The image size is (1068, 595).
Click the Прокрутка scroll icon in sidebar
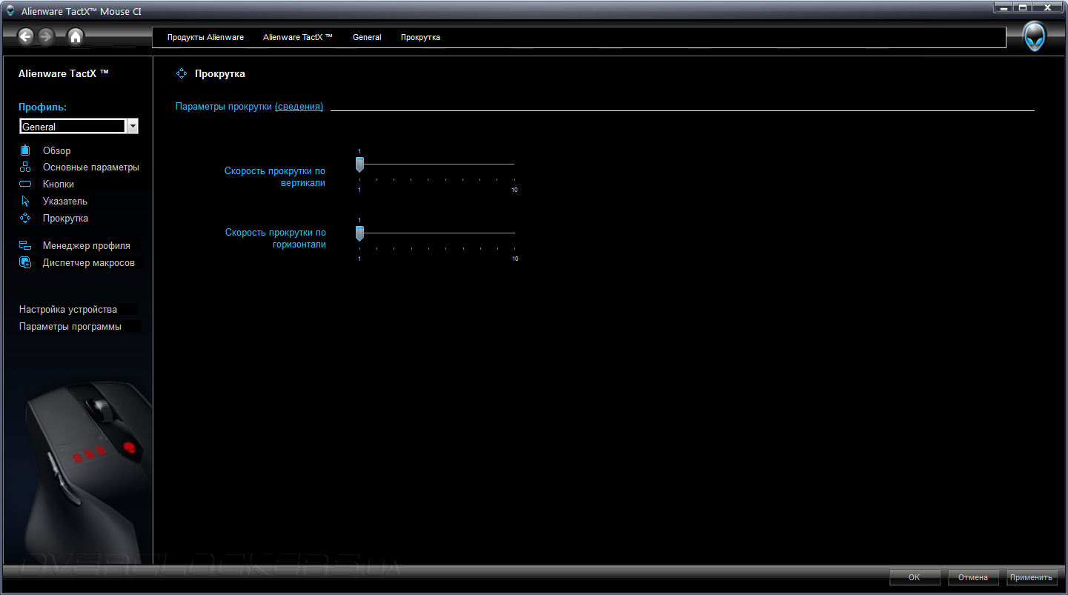pos(25,218)
